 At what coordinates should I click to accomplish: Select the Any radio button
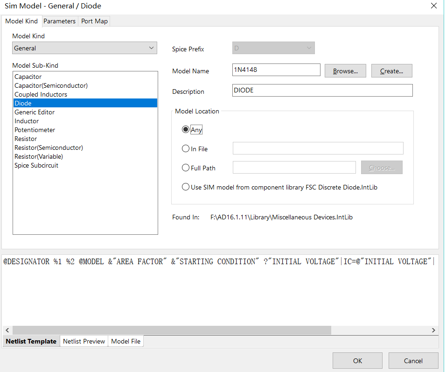pyautogui.click(x=186, y=129)
